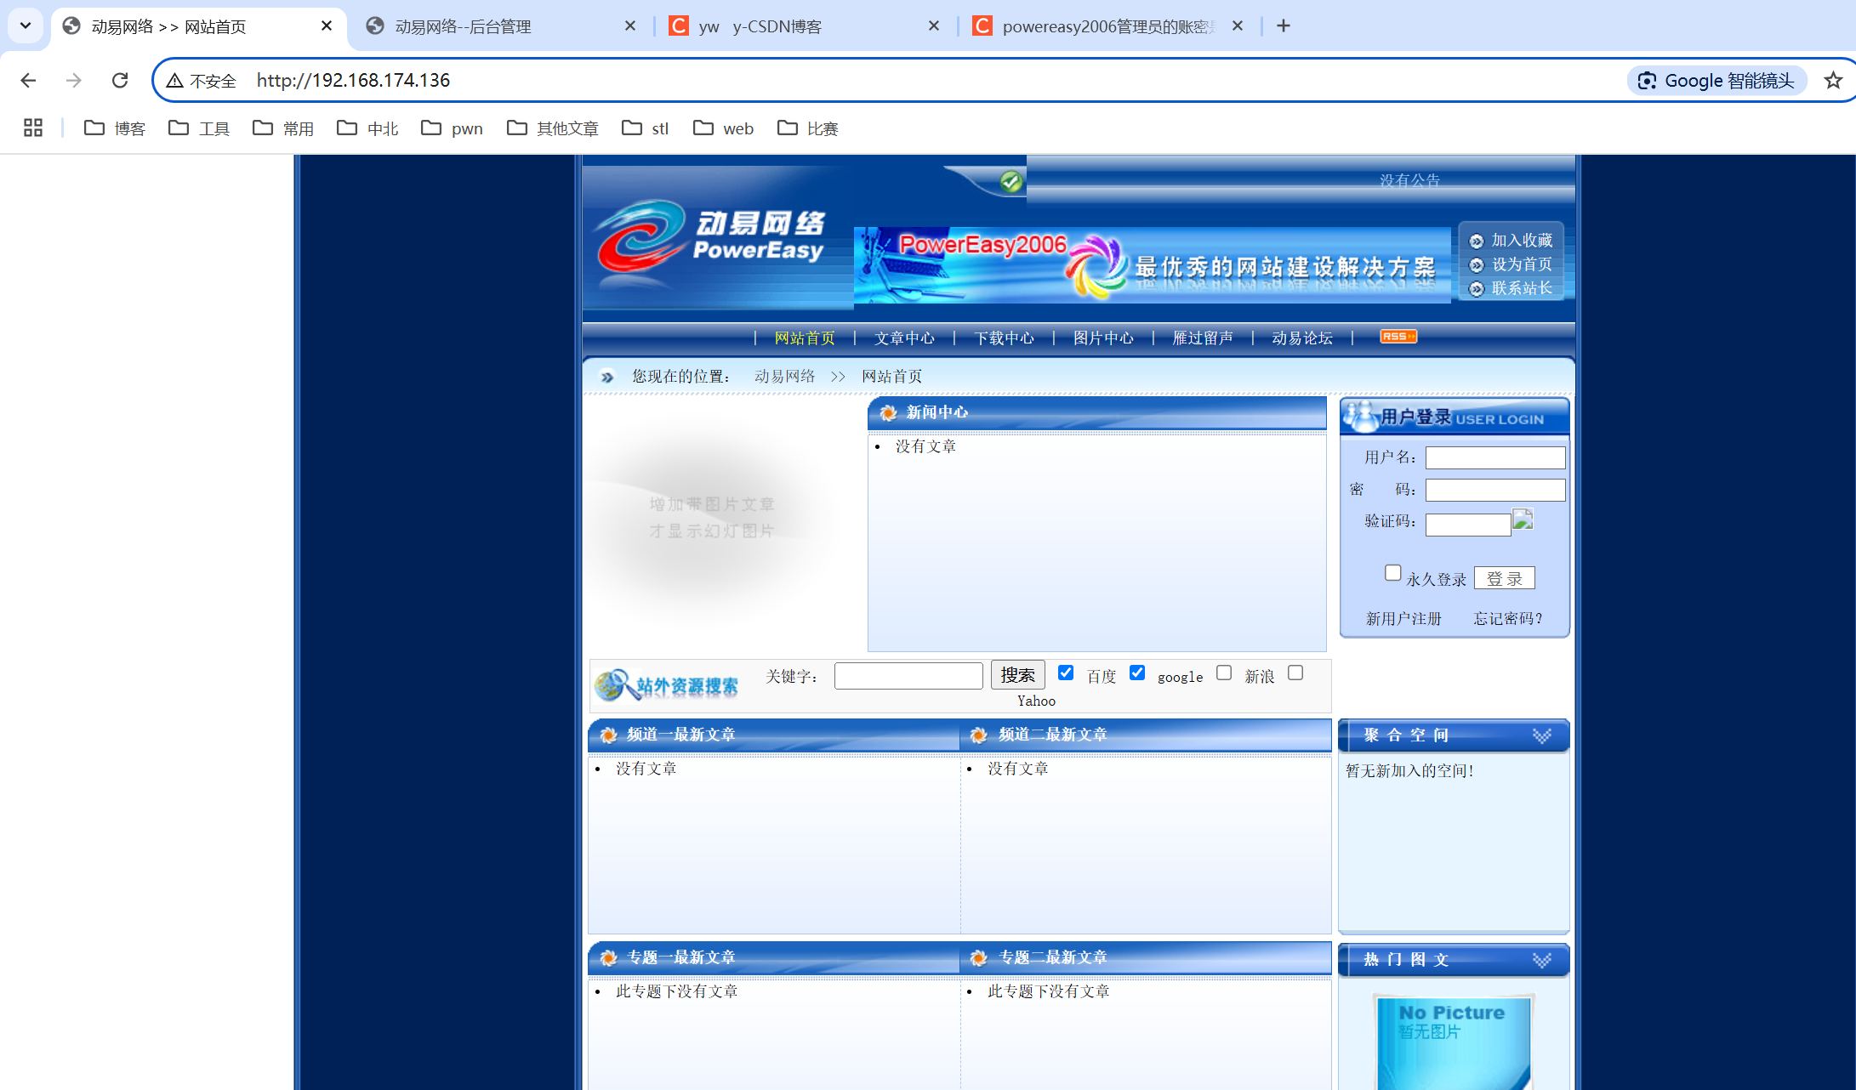Open 文章中心 in navigation menu

tap(904, 338)
